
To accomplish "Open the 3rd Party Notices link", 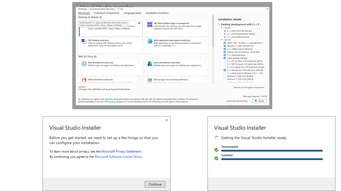I will [115, 101].
